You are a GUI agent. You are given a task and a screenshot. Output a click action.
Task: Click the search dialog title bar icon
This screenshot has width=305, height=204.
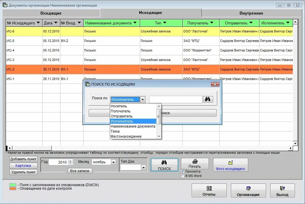88,84
